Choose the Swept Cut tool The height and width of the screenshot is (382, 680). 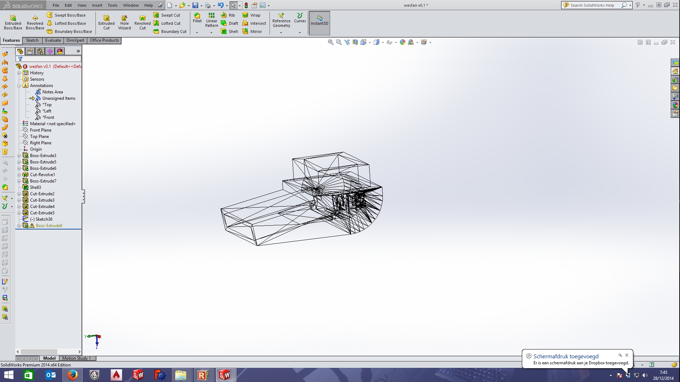tap(167, 15)
